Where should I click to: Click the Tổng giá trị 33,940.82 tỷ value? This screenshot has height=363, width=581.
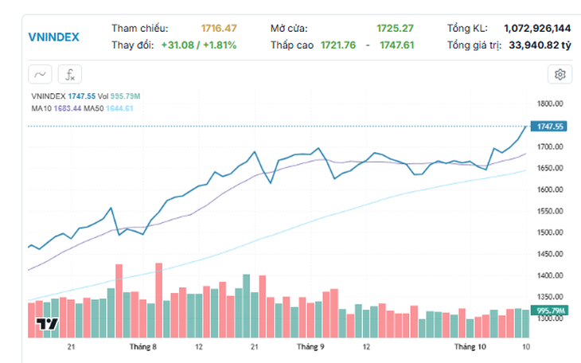tap(540, 45)
